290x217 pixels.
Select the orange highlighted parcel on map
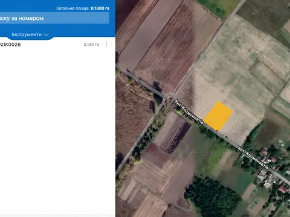[219, 116]
